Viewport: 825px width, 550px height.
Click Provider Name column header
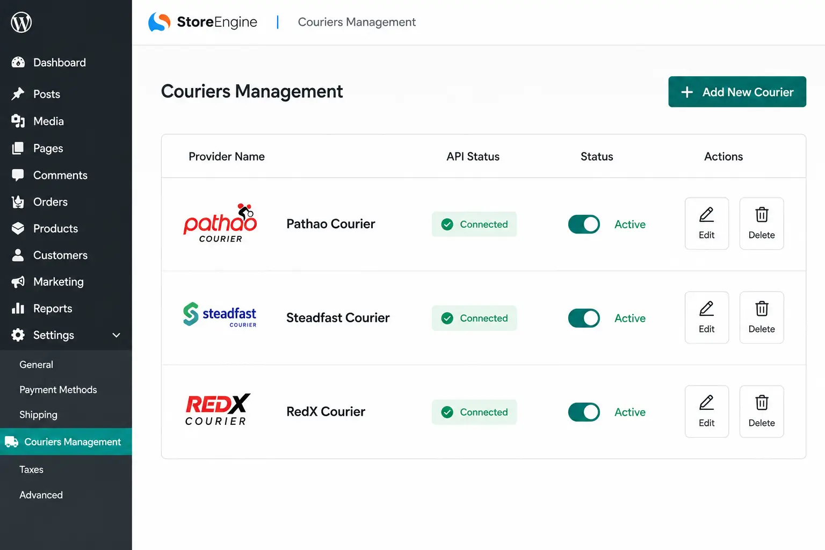click(x=227, y=156)
